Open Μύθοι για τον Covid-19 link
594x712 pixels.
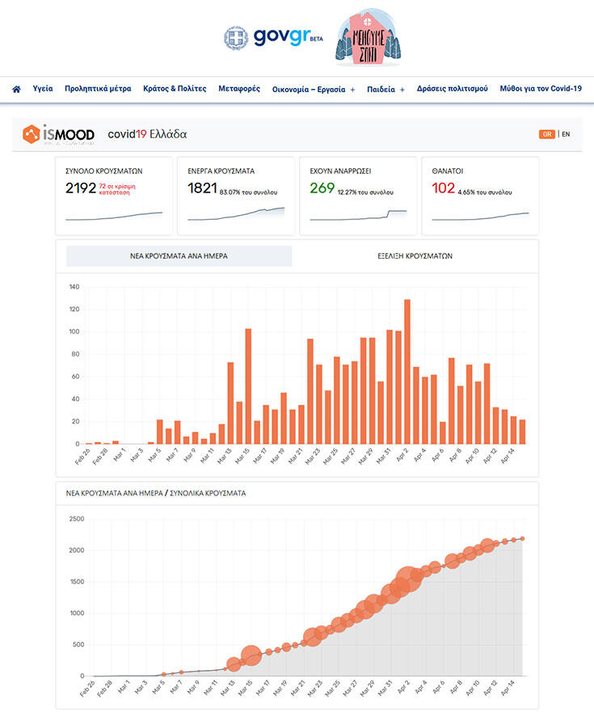tap(541, 89)
